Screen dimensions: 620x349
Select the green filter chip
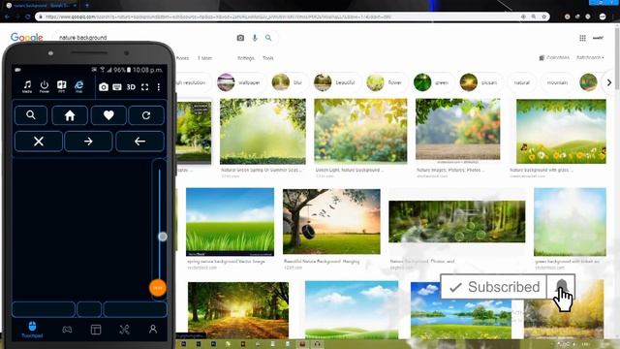[432, 82]
